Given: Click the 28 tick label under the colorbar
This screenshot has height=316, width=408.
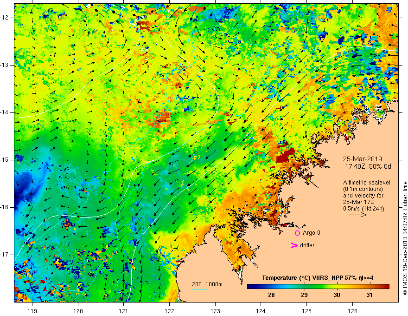Looking at the screenshot, I should click(x=271, y=295).
